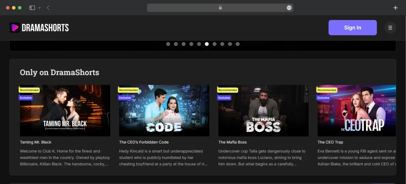Screen dimensions: 406x184
Task: Click Exclusive badge on The Mafia Boss
Action: coord(224,98)
